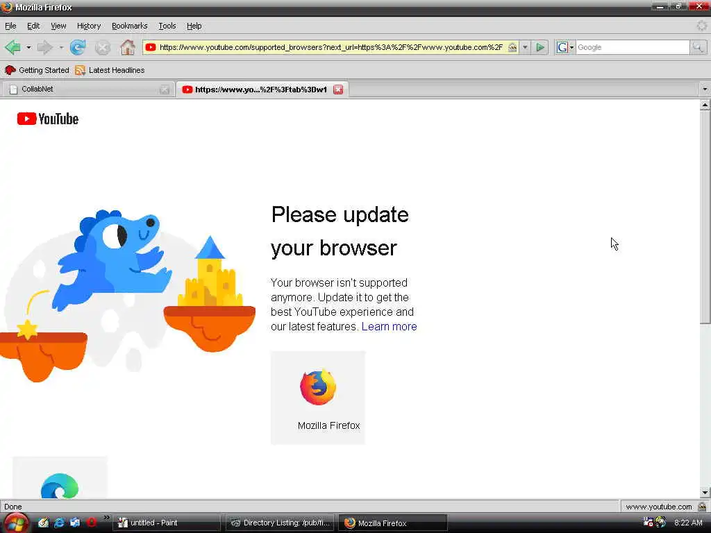711x533 pixels.
Task: Open the View menu
Action: pyautogui.click(x=58, y=26)
